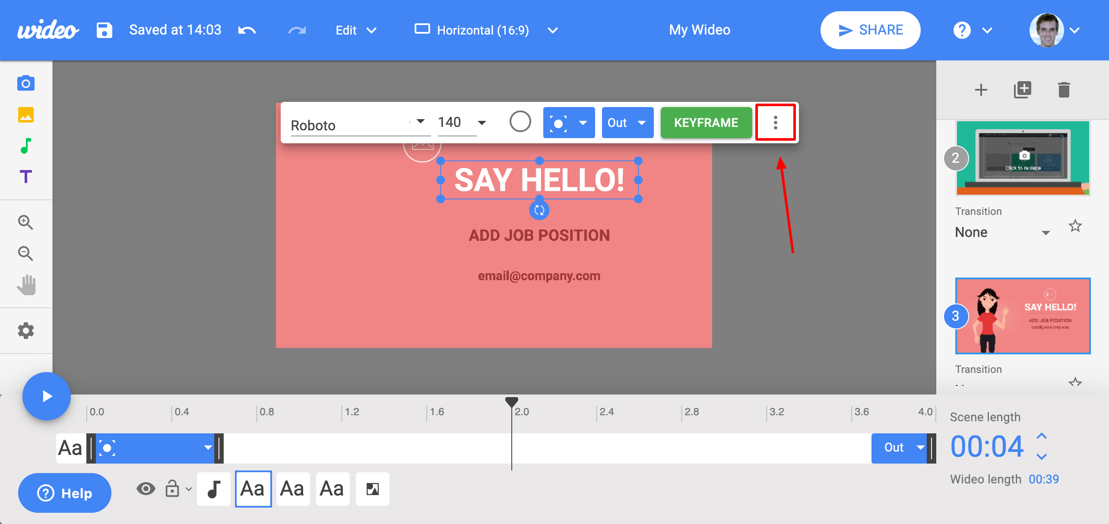1109x524 pixels.
Task: Star the transition for scene 2
Action: click(1075, 226)
